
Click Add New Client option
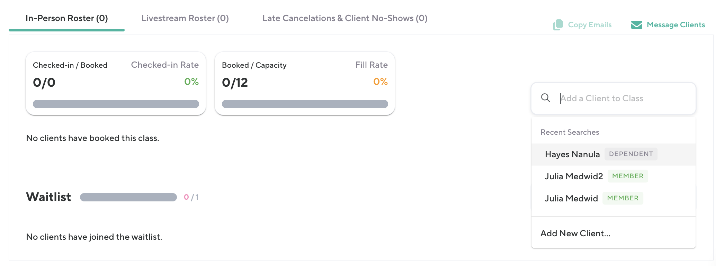coord(575,234)
